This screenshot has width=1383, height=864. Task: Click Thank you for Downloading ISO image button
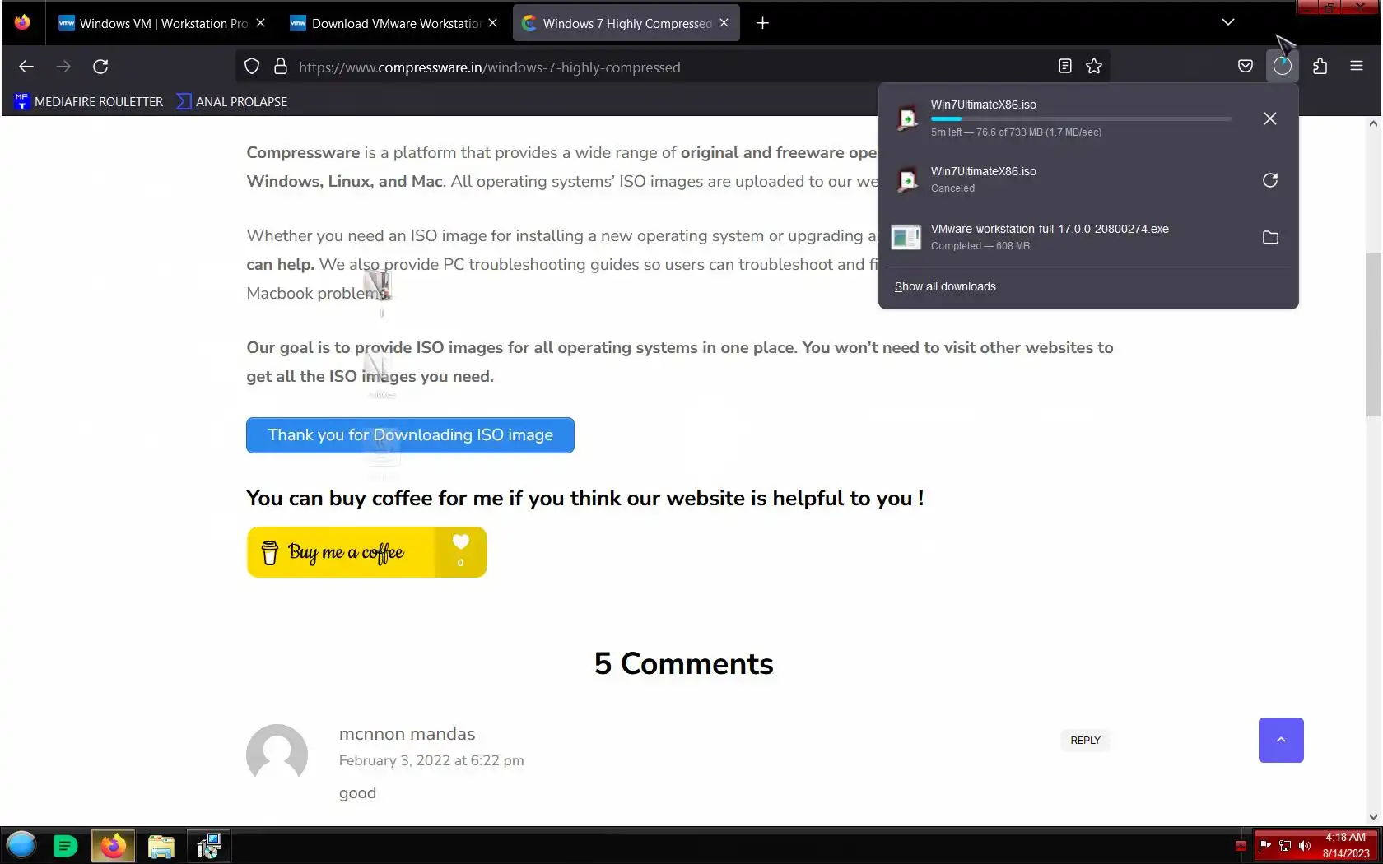tap(410, 435)
